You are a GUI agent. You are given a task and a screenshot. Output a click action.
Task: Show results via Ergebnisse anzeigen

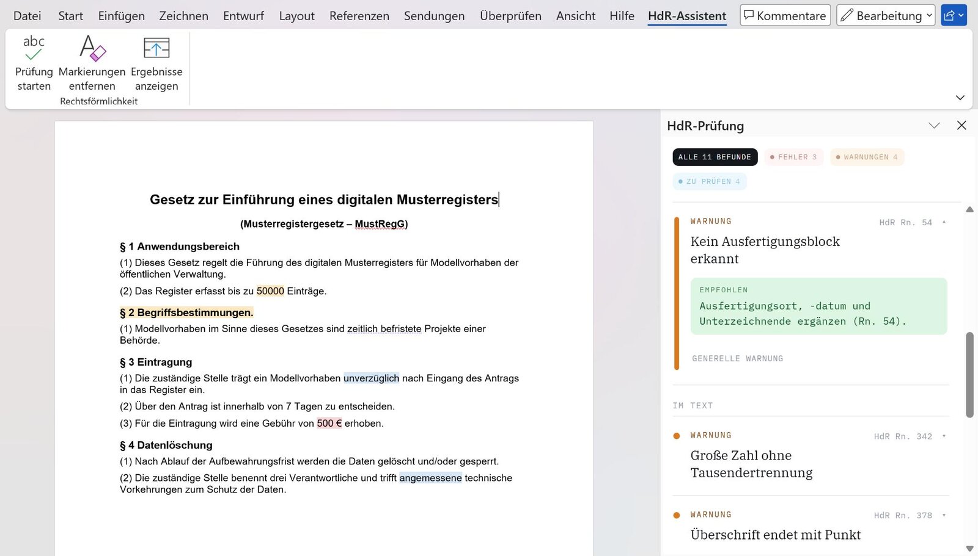coord(156,63)
